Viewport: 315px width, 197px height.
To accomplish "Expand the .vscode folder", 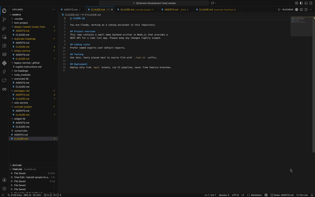I will pos(18,19).
